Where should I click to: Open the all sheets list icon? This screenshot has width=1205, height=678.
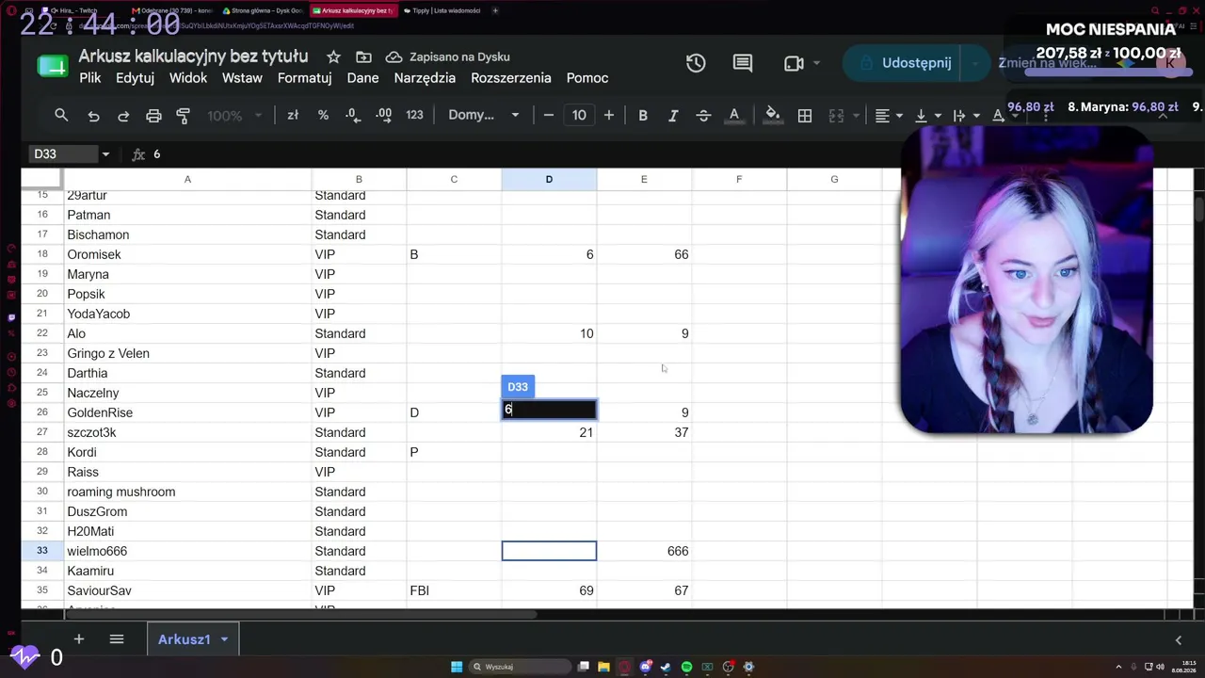[117, 639]
